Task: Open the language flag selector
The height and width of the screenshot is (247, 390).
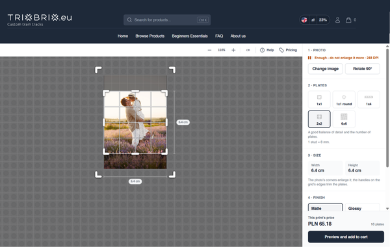Action: (x=304, y=20)
